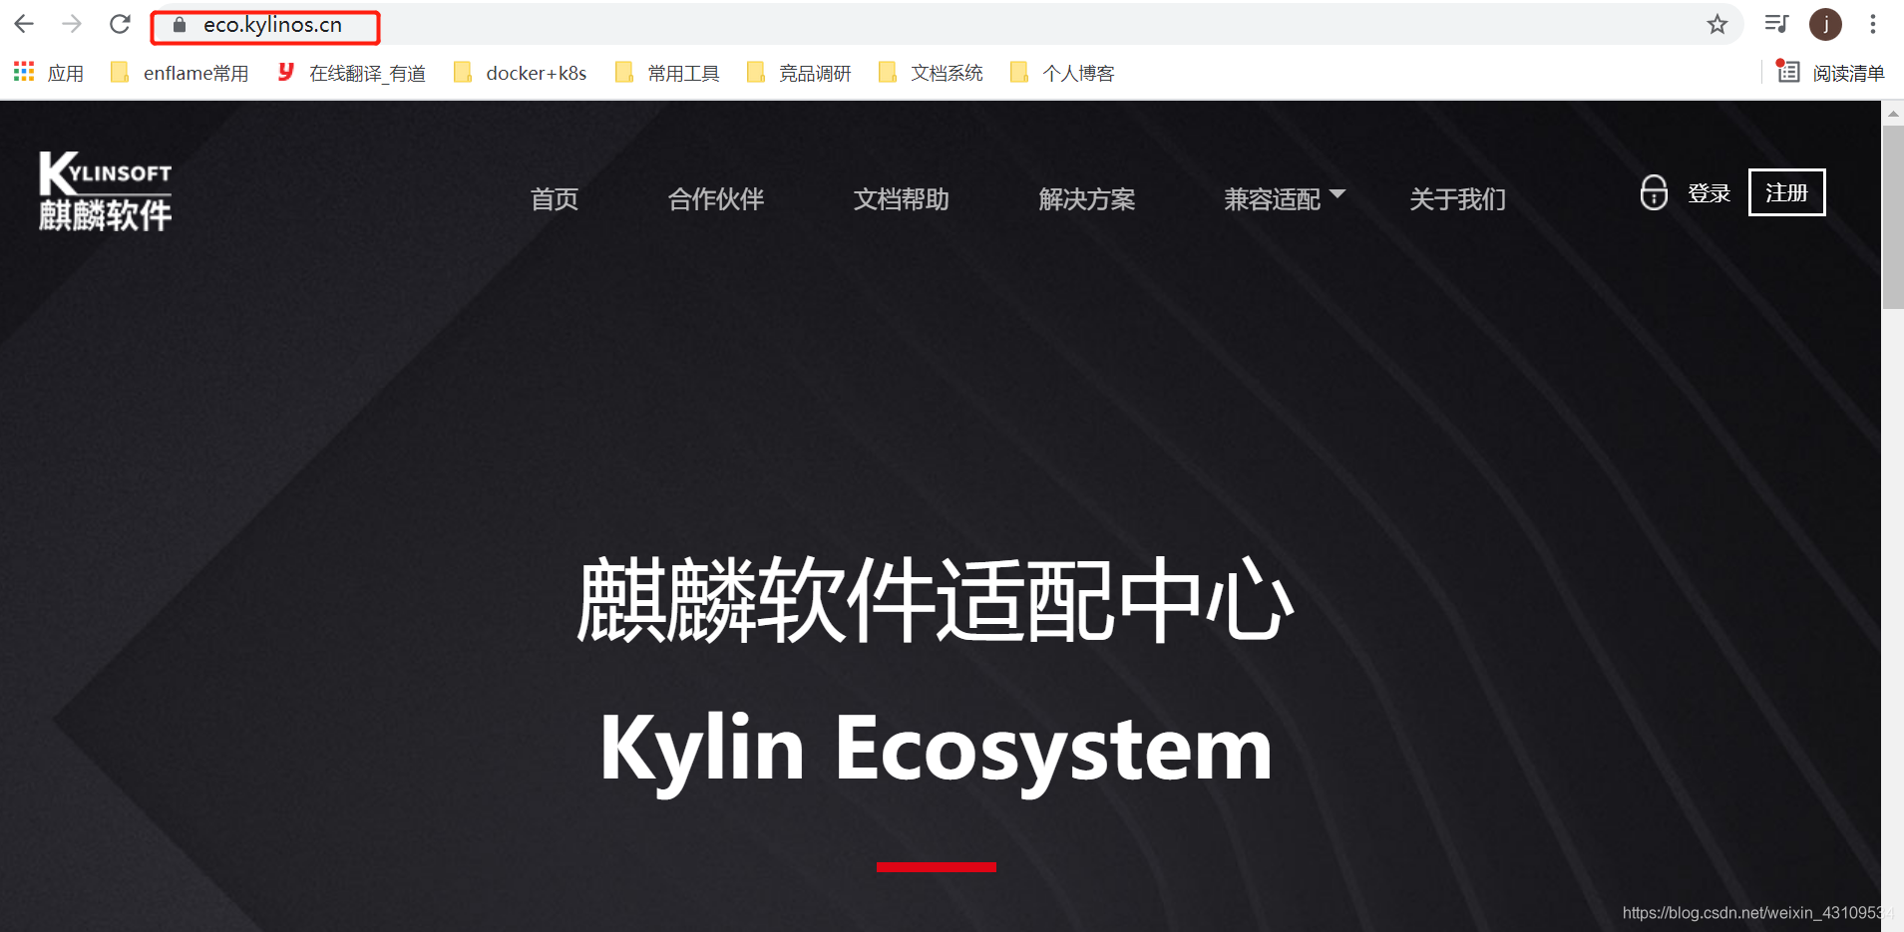Open Chrome's three-dot menu
This screenshot has width=1904, height=932.
[1875, 24]
